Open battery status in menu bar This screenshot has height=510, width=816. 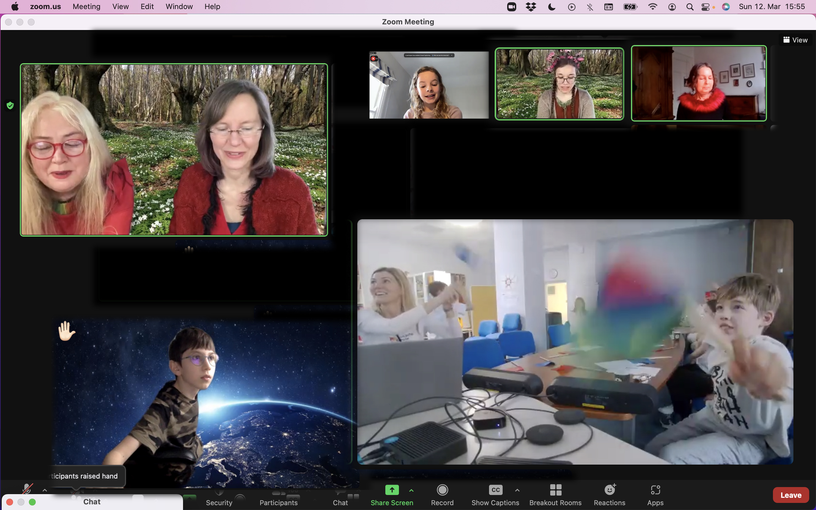[630, 7]
